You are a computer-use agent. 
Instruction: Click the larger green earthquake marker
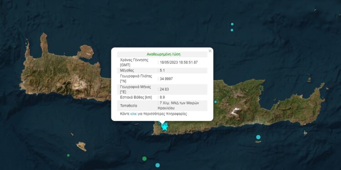(x=145, y=159)
